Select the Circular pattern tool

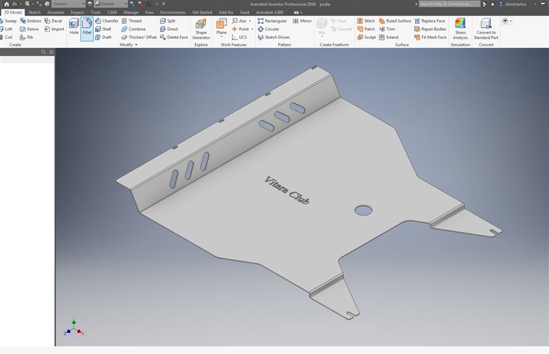point(268,29)
